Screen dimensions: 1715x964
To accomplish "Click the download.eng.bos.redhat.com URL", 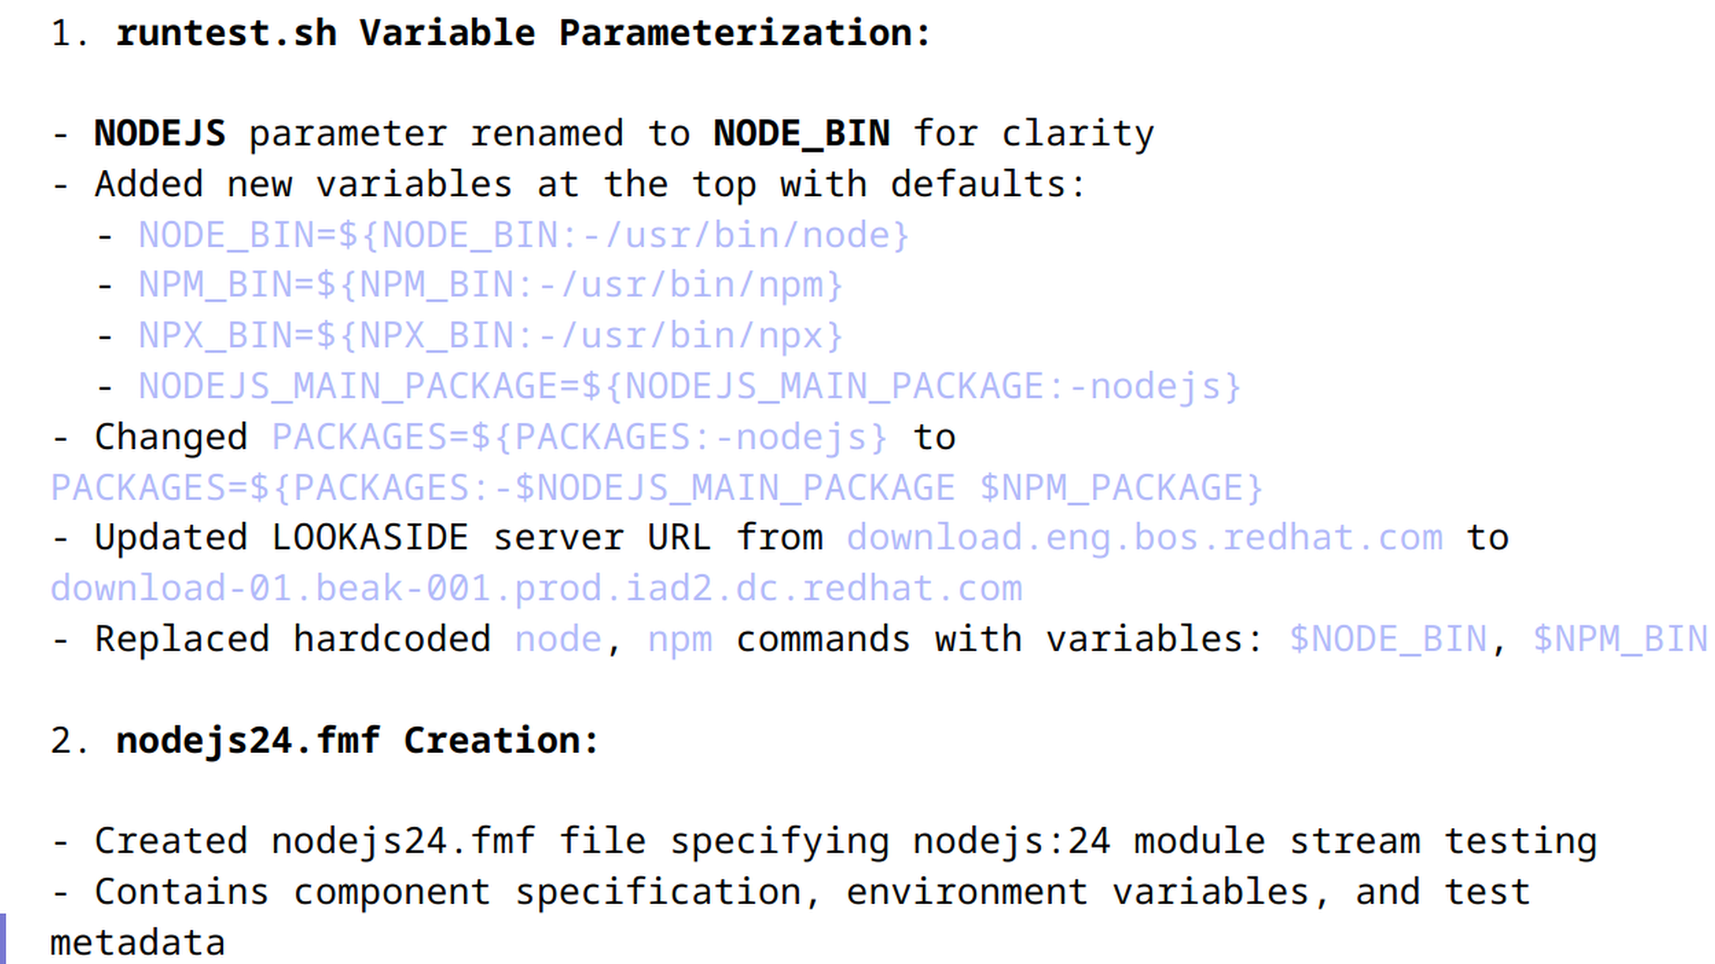I will [1144, 538].
